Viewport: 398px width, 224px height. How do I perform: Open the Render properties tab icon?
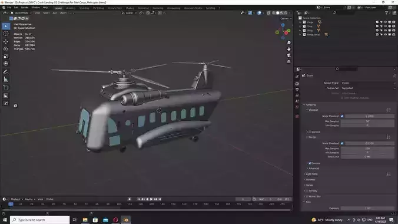pyautogui.click(x=297, y=84)
